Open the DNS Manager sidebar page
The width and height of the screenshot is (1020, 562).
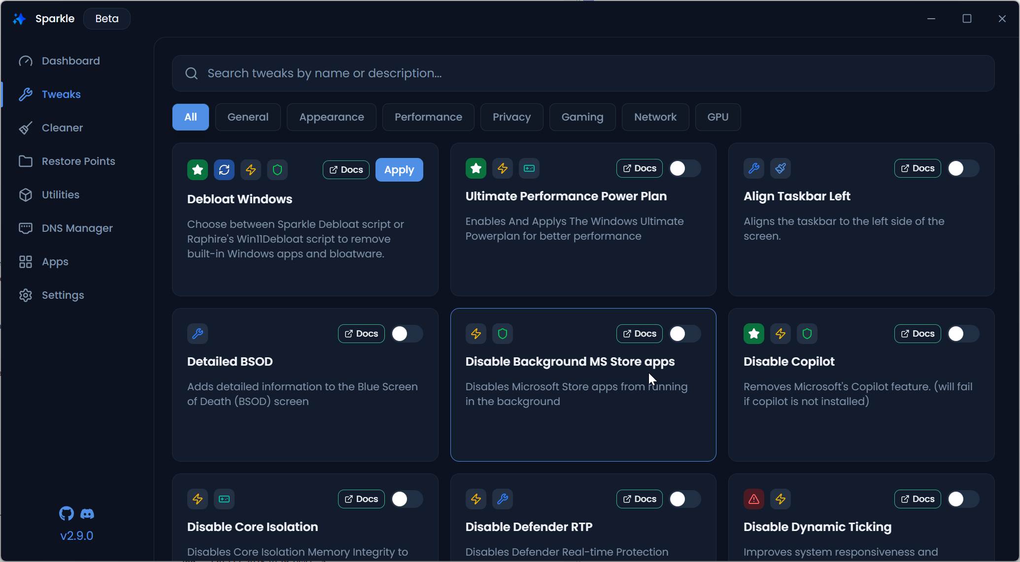tap(77, 228)
